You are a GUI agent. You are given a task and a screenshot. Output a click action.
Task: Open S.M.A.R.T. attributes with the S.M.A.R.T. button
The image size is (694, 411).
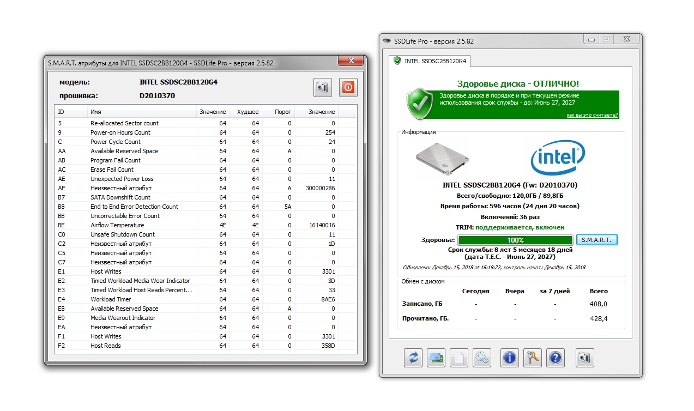click(x=596, y=240)
